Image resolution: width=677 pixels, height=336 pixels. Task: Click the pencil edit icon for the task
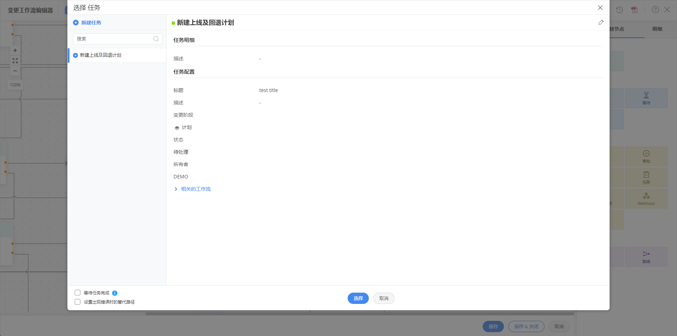pos(601,23)
